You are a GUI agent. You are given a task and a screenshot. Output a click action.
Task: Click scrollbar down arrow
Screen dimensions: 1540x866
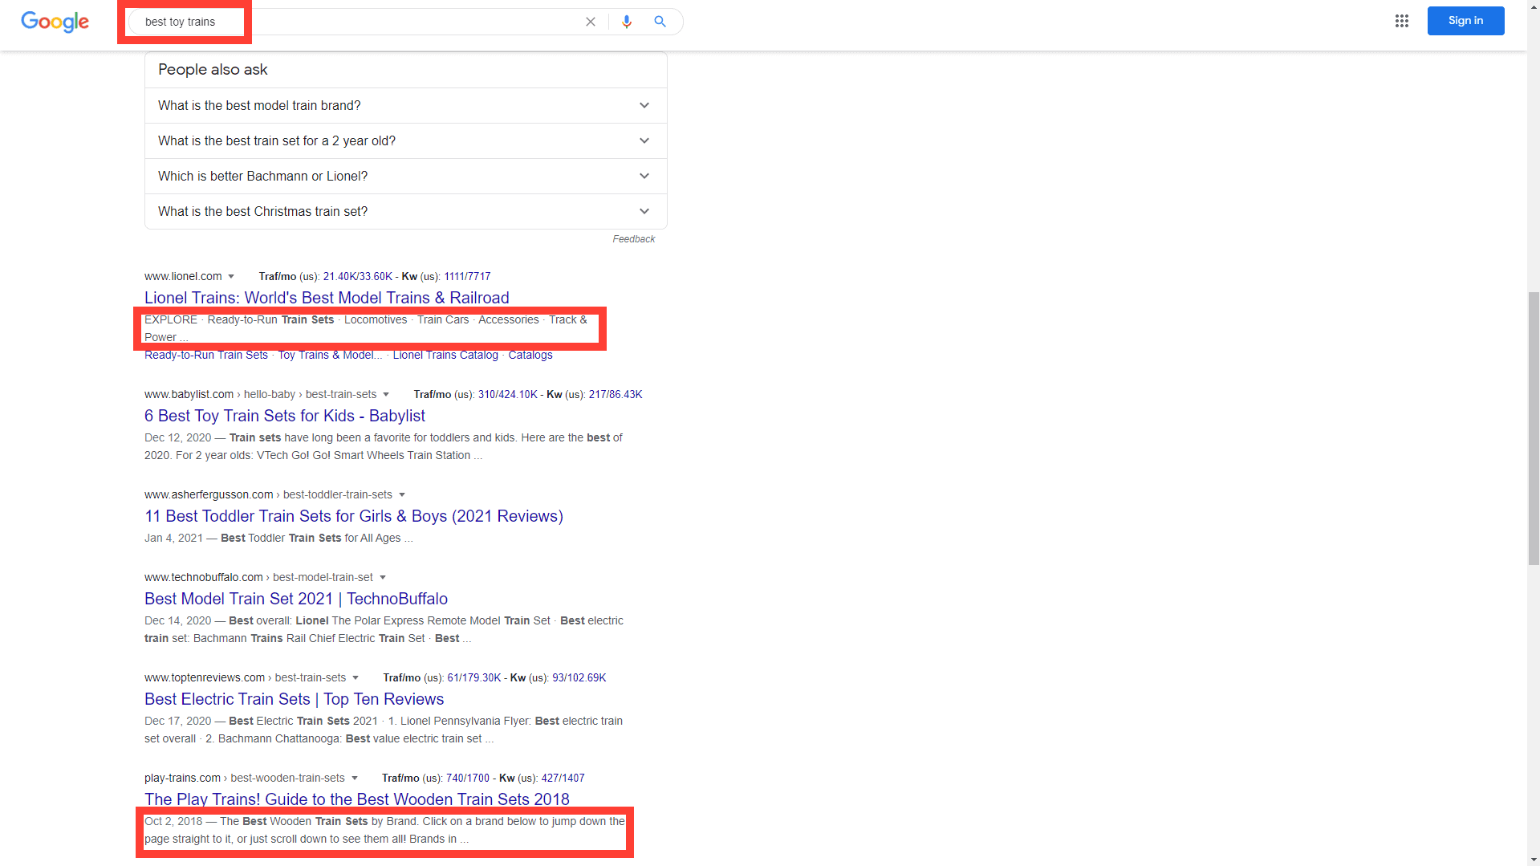[x=1533, y=860]
